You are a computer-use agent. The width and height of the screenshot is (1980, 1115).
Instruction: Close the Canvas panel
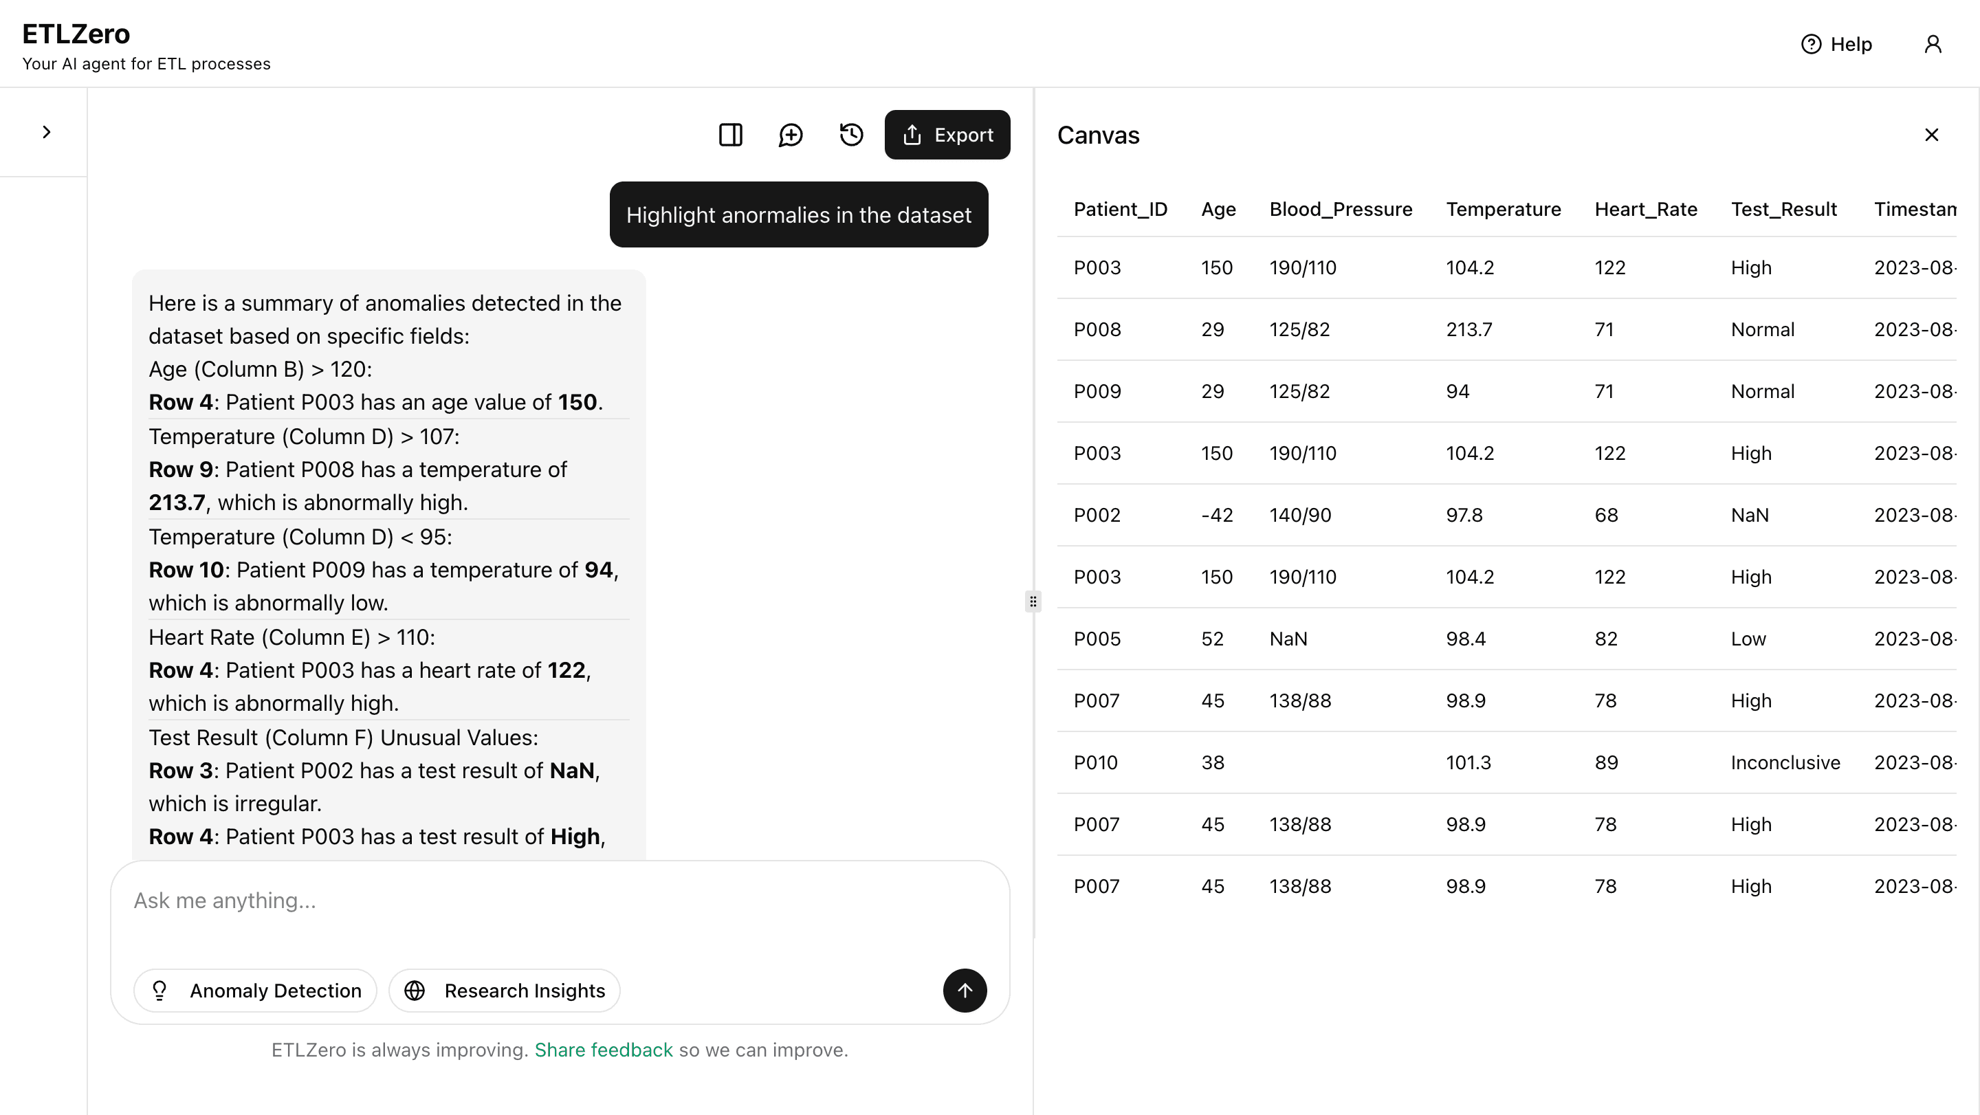tap(1932, 135)
